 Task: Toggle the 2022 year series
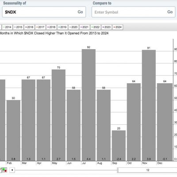(96, 27)
